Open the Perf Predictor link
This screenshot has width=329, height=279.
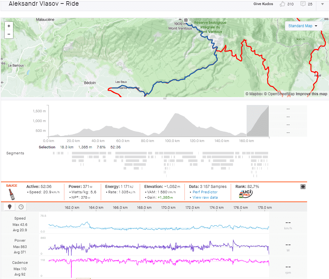coord(205,192)
